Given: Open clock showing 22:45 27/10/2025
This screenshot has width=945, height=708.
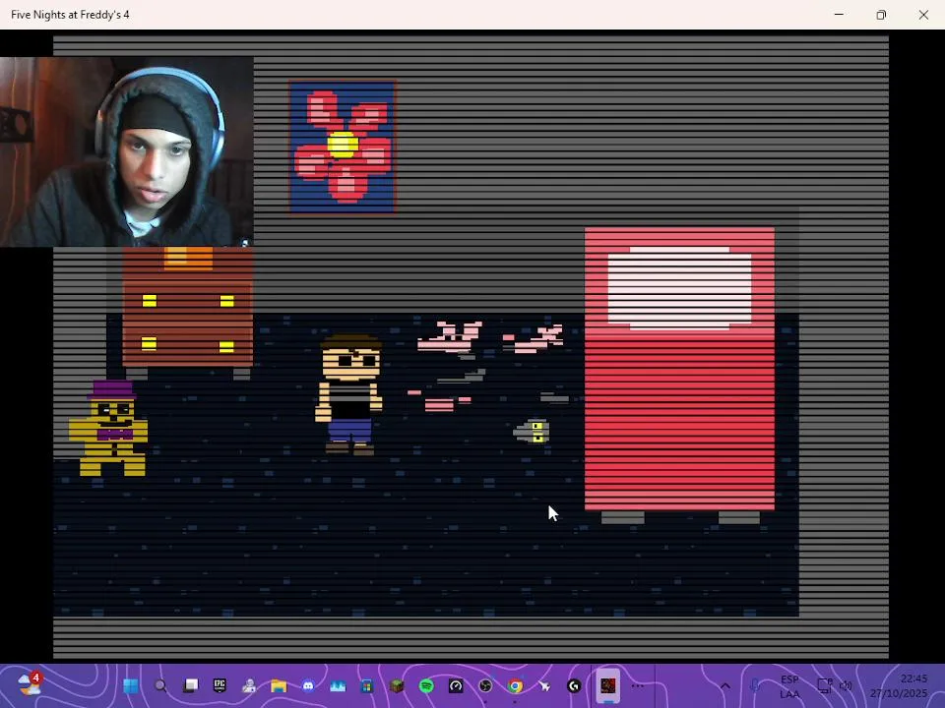Looking at the screenshot, I should tap(899, 685).
